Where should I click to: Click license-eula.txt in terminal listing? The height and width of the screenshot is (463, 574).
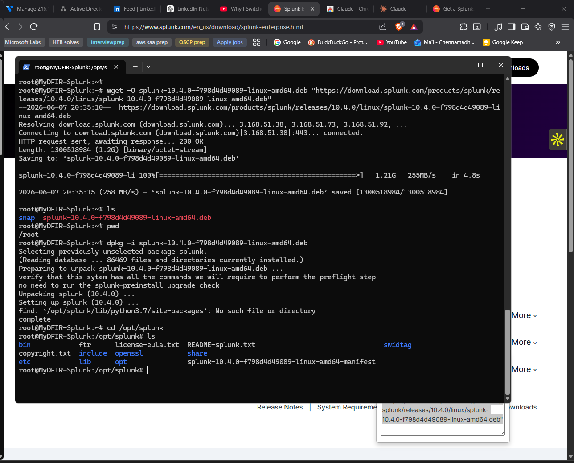(147, 345)
